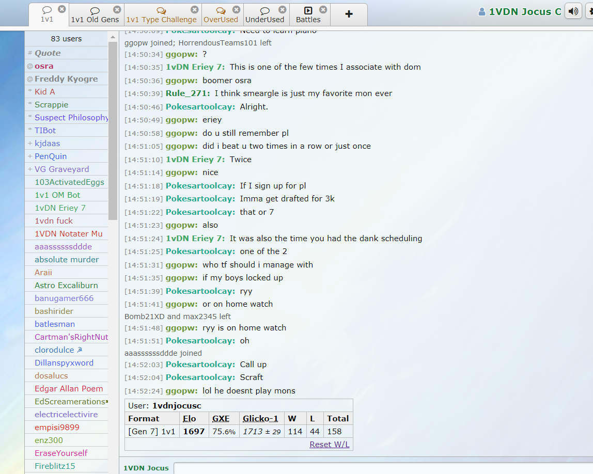Click 1vDN Eriey 7 name saying Twice
Image resolution: width=593 pixels, height=474 pixels.
(x=195, y=159)
